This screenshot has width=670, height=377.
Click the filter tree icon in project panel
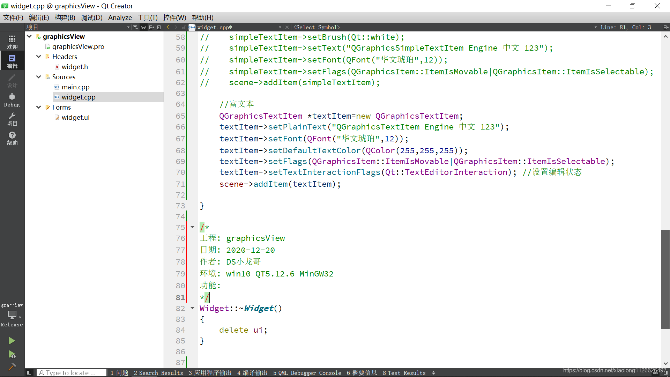tap(135, 27)
